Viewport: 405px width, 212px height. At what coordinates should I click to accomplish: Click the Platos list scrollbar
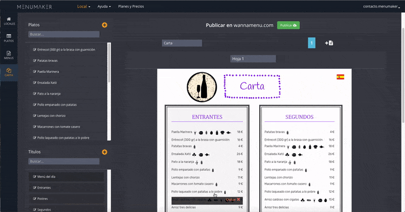(x=109, y=63)
